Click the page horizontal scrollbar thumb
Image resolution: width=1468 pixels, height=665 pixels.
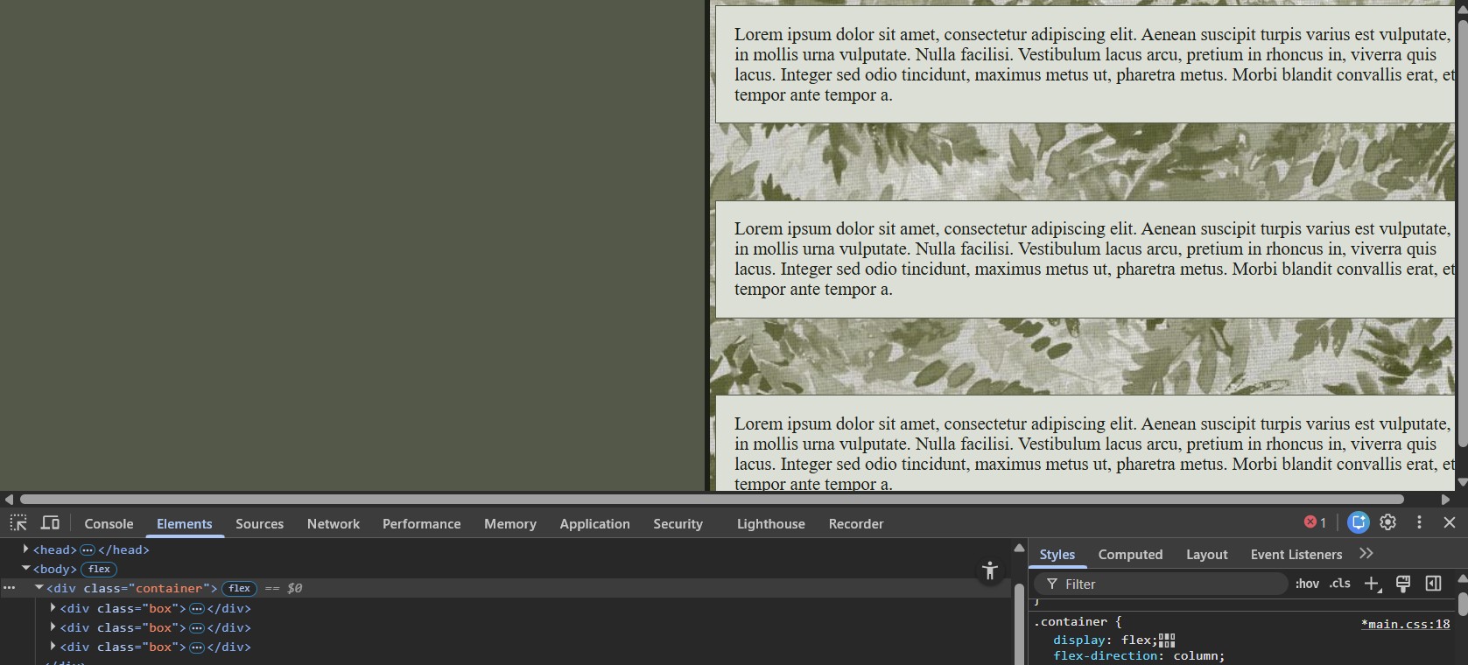pyautogui.click(x=712, y=499)
